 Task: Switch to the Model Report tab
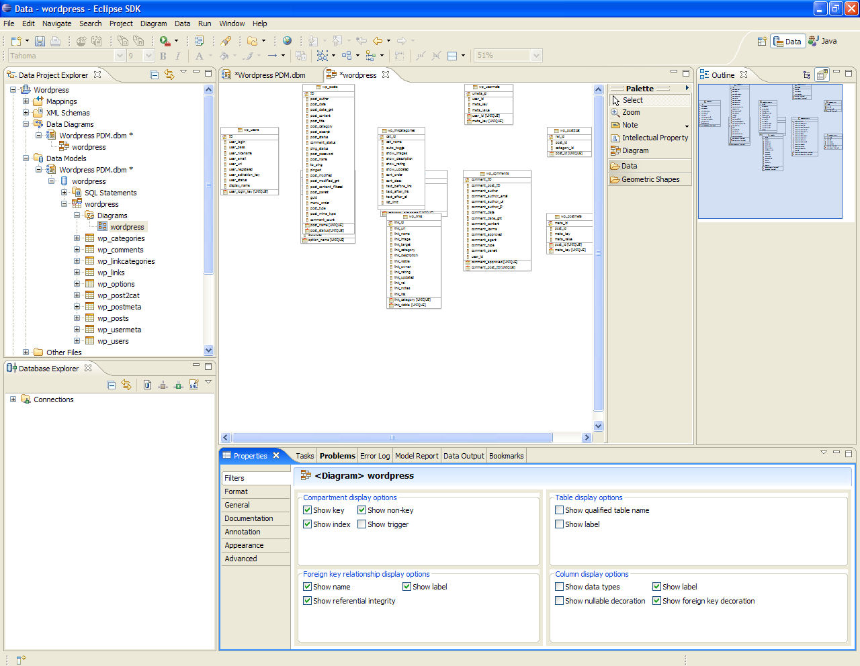[x=417, y=456]
